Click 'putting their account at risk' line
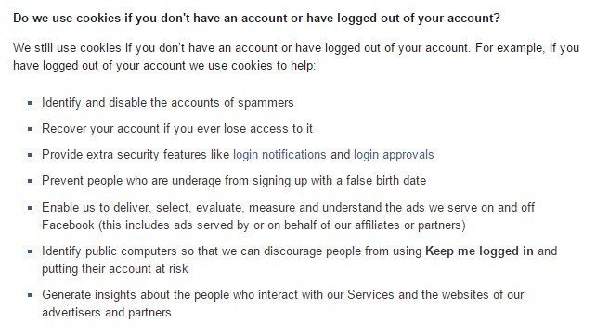Screen dimensions: 596x335 [x=115, y=268]
